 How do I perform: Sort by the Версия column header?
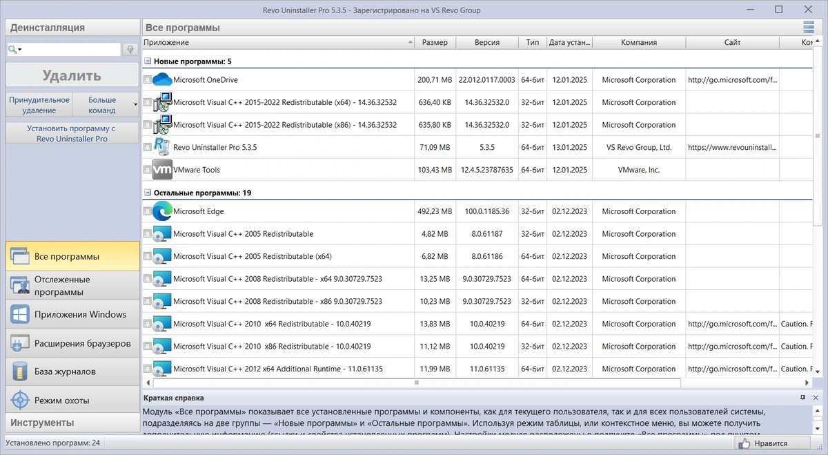pyautogui.click(x=487, y=42)
